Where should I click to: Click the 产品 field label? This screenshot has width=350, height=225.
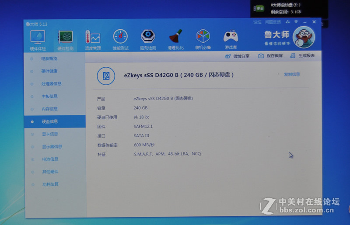[x=101, y=99]
